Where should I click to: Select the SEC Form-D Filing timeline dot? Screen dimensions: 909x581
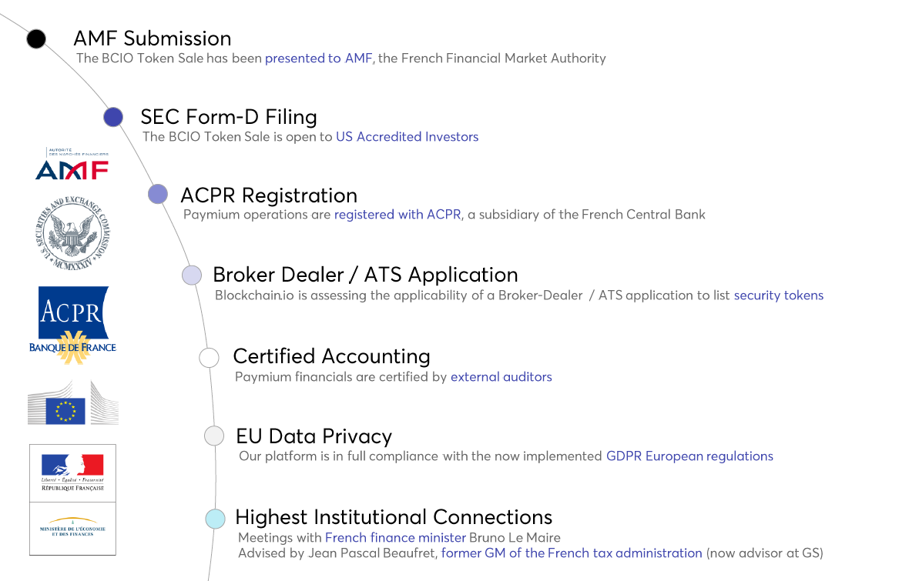pos(113,117)
